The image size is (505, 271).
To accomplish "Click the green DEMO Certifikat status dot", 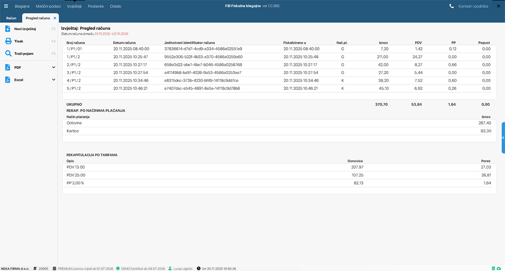I will (x=118, y=268).
